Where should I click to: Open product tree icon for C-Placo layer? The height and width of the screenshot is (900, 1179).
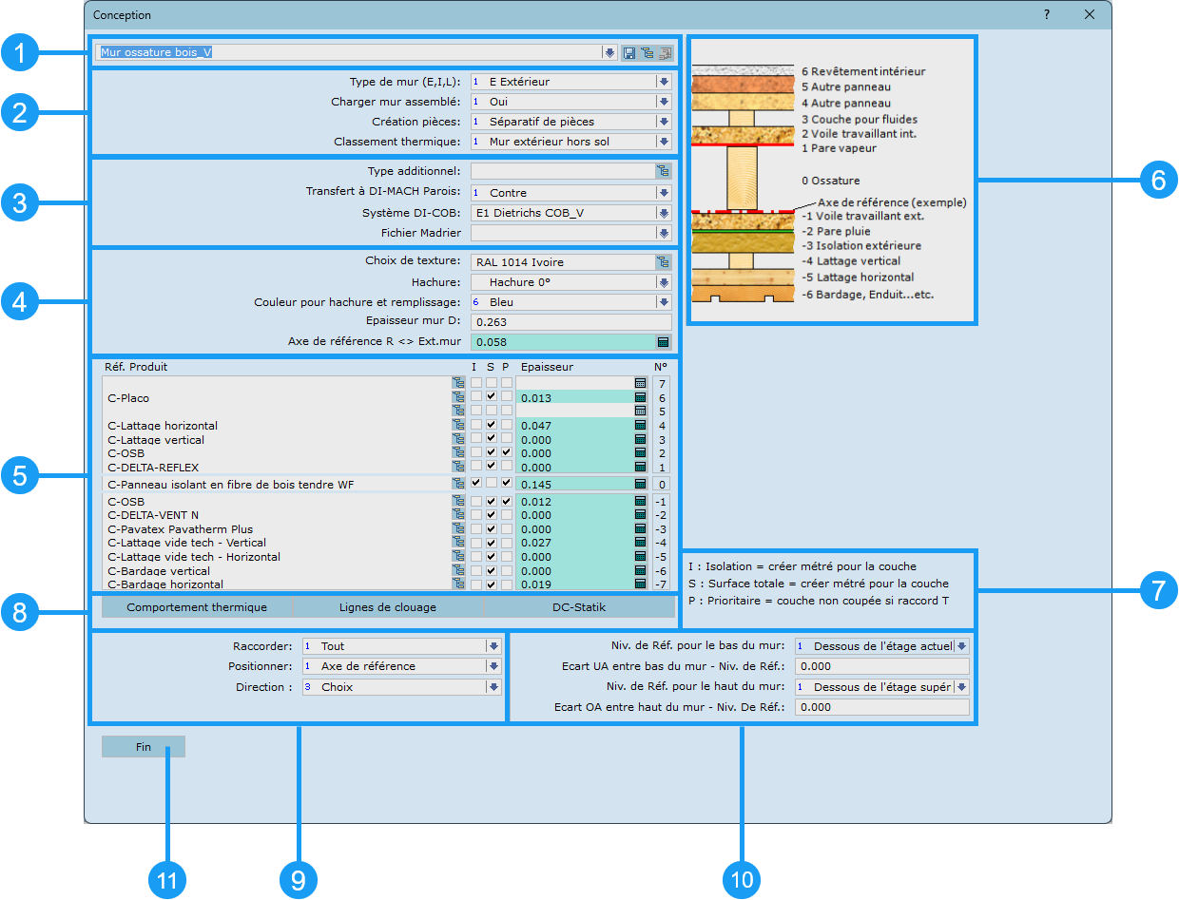point(457,397)
